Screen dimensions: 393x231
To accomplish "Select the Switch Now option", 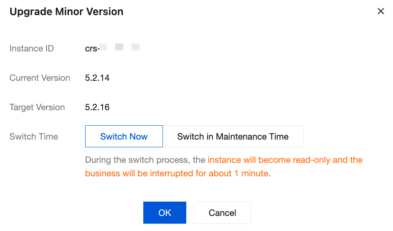I will 124,136.
